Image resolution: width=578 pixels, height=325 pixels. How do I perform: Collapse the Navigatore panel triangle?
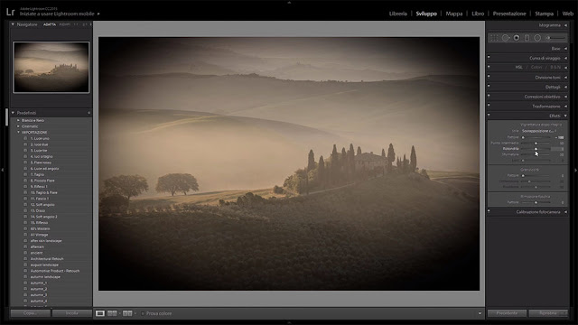coord(13,24)
